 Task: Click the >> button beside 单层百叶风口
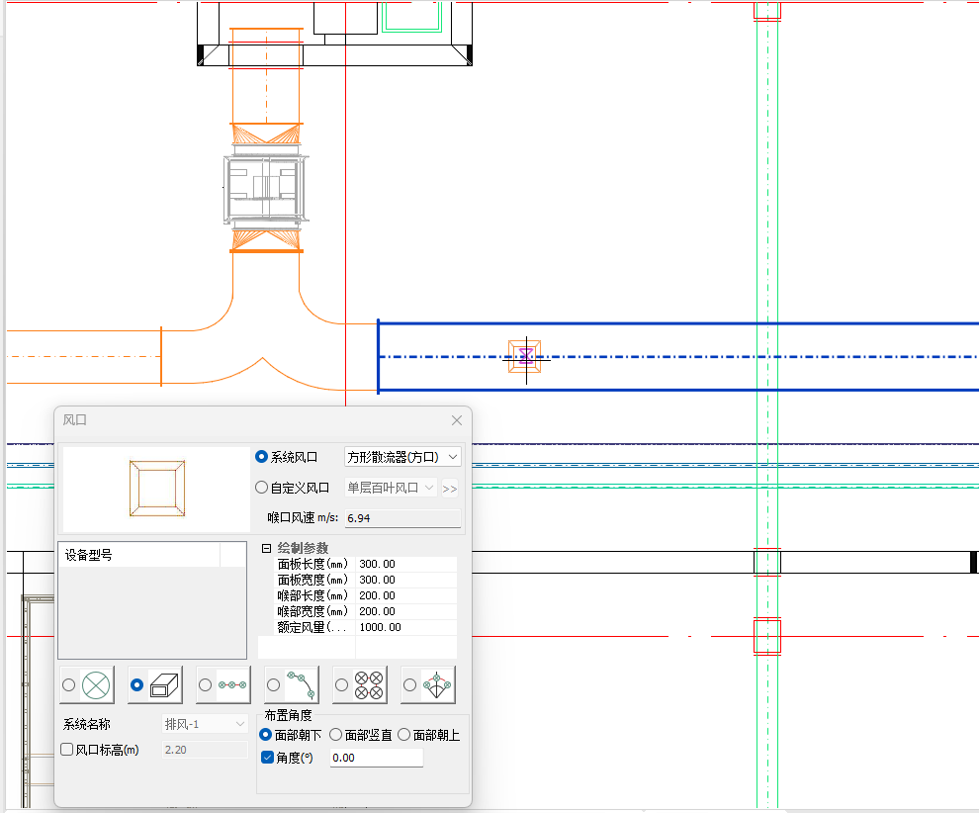pos(450,488)
